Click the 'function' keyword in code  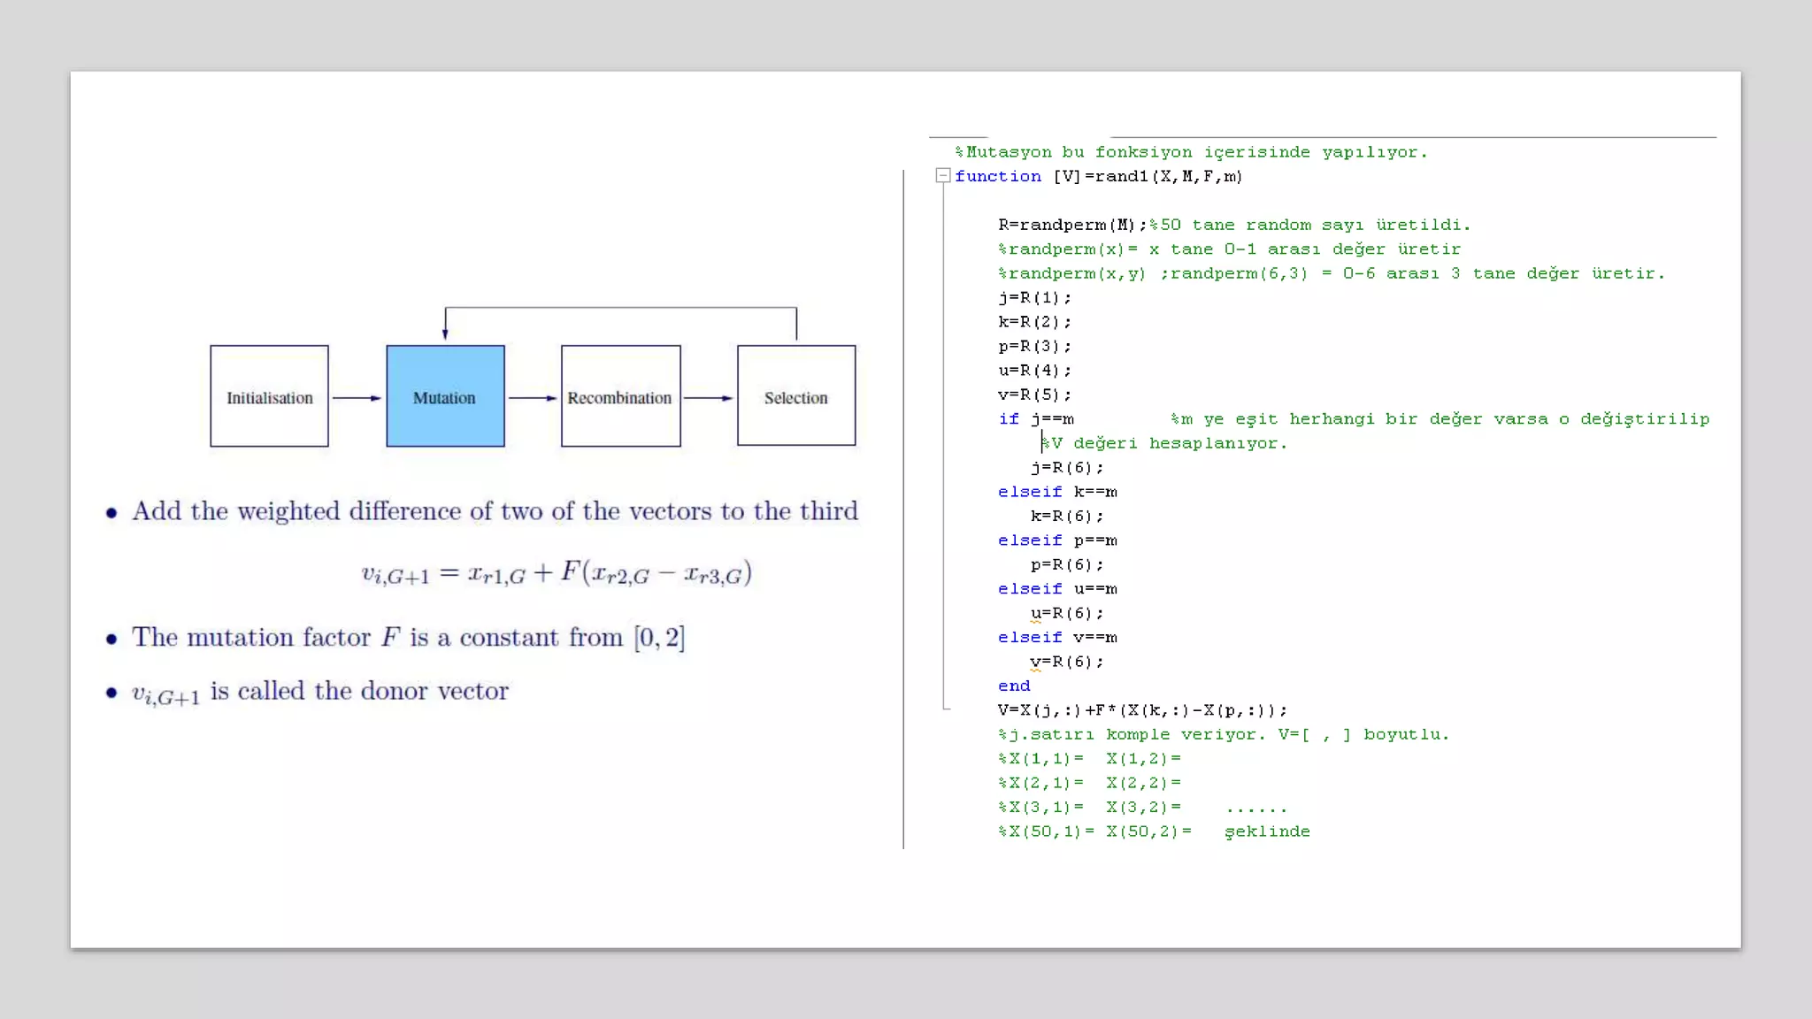(x=997, y=177)
